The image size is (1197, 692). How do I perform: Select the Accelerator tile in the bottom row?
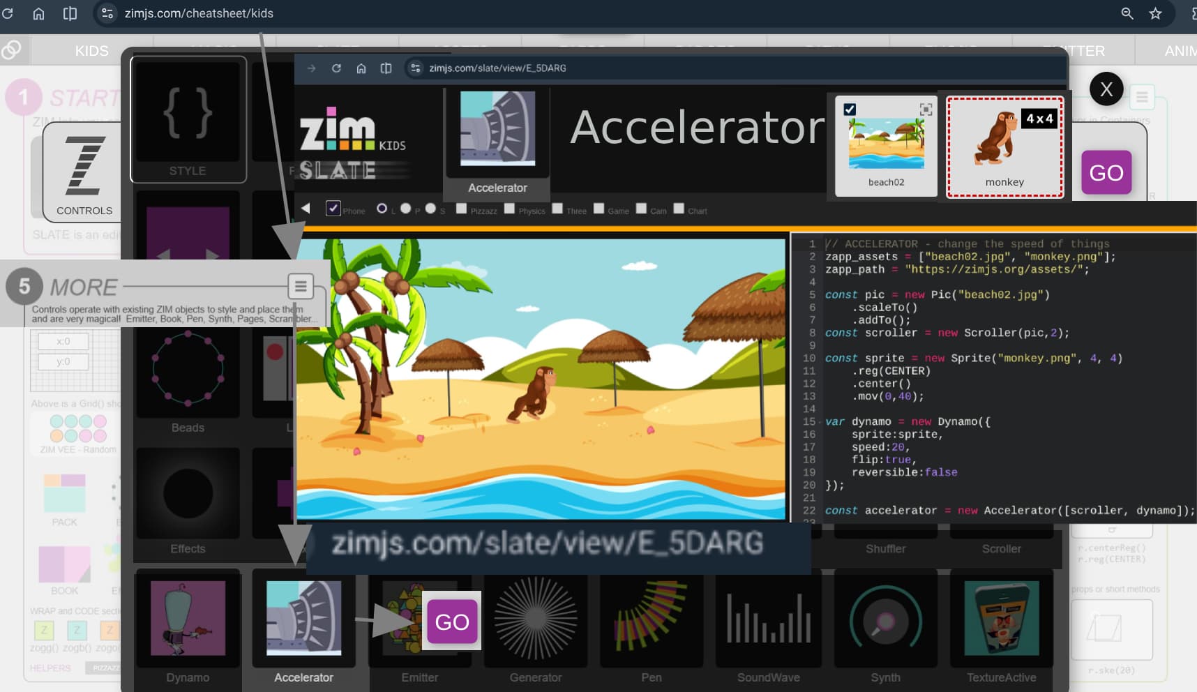[303, 628]
